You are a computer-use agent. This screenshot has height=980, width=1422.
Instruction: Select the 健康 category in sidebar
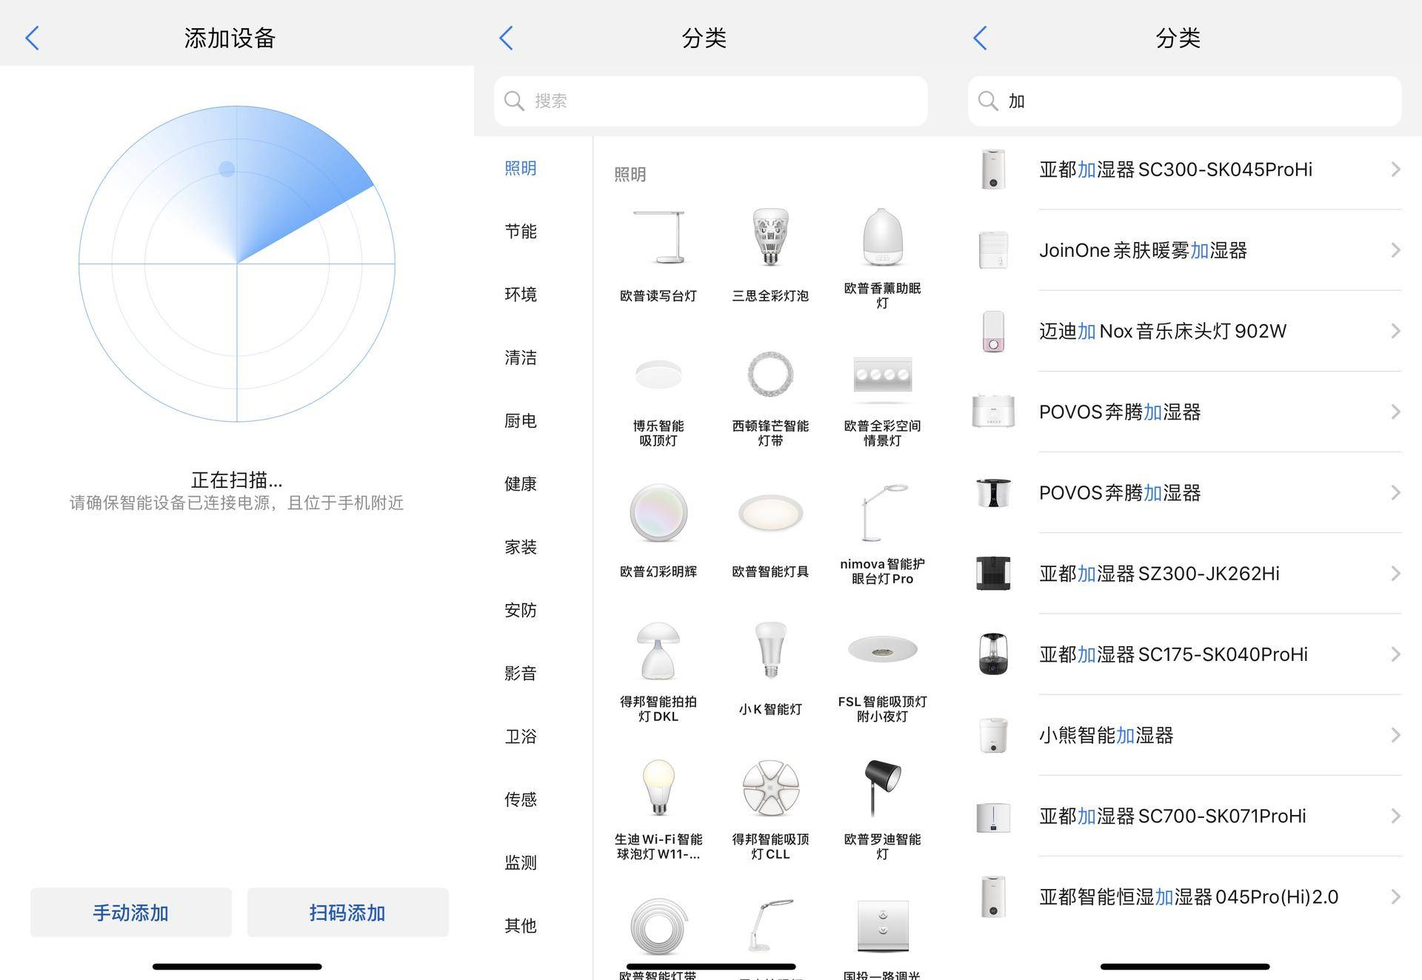(x=520, y=484)
